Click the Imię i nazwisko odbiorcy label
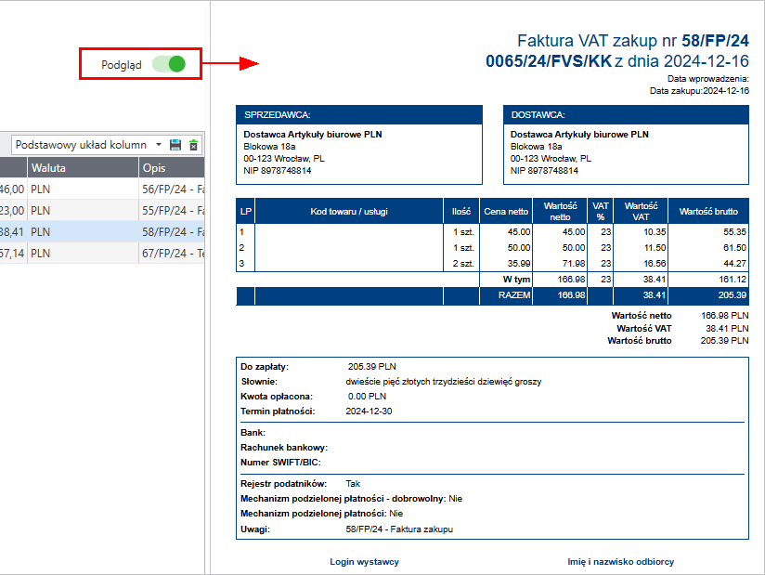This screenshot has width=765, height=575. 620,562
